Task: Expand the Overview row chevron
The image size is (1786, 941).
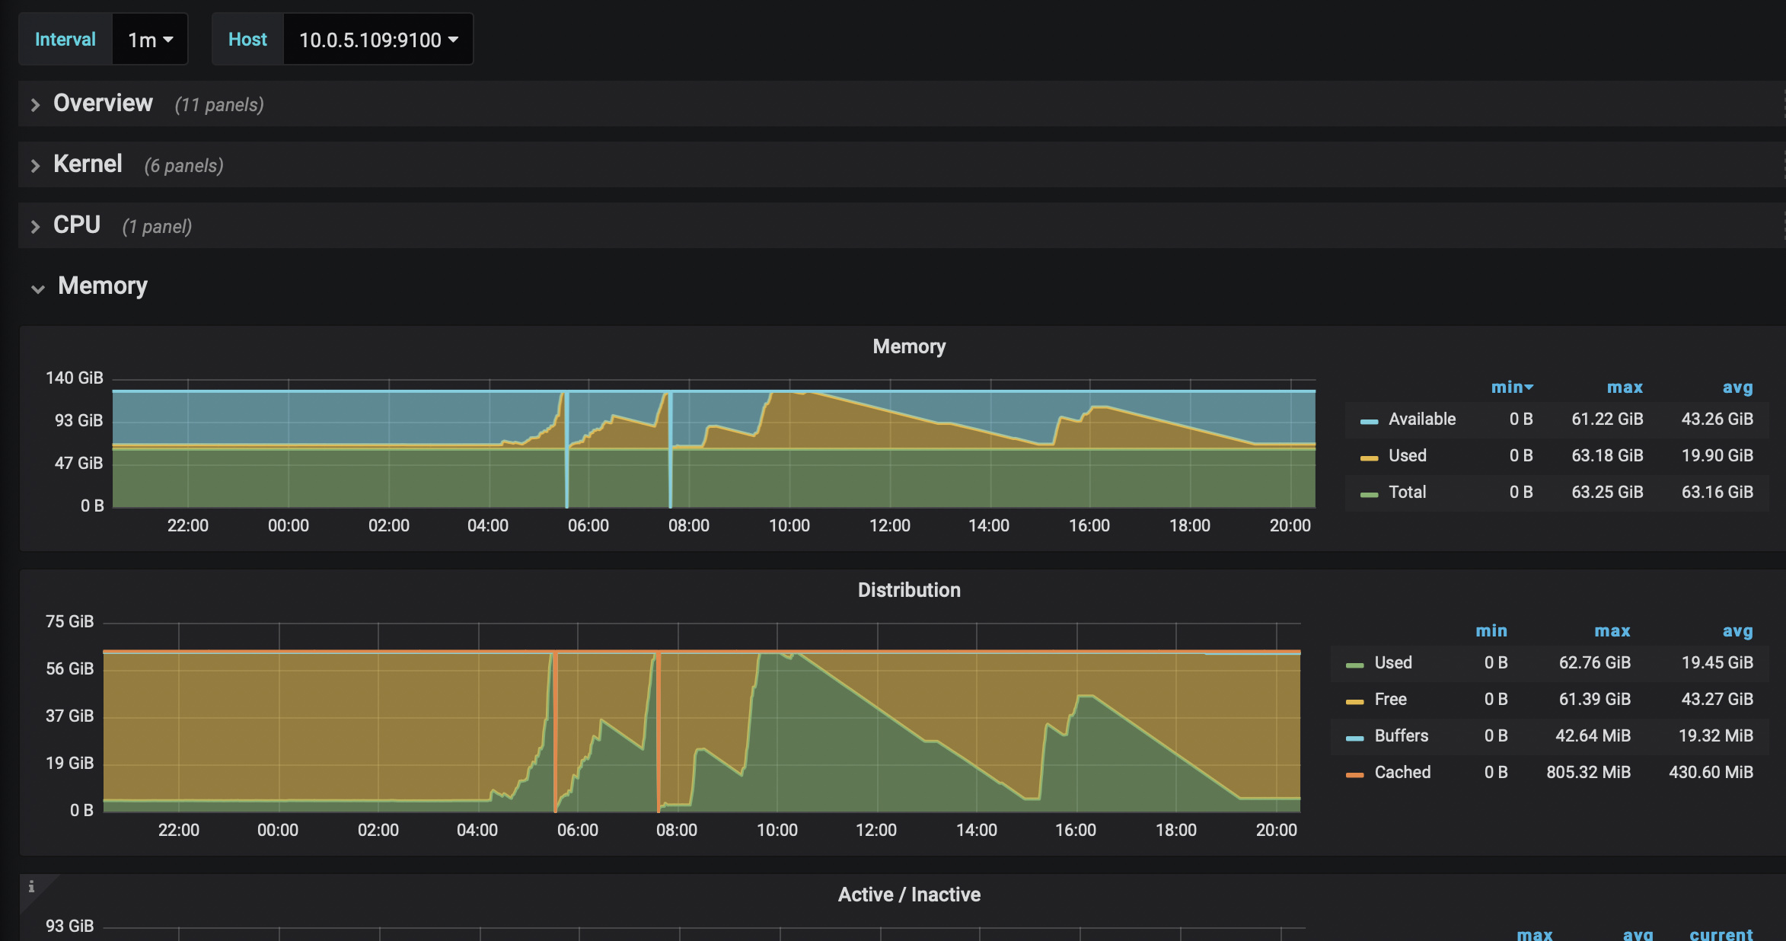Action: coord(35,105)
